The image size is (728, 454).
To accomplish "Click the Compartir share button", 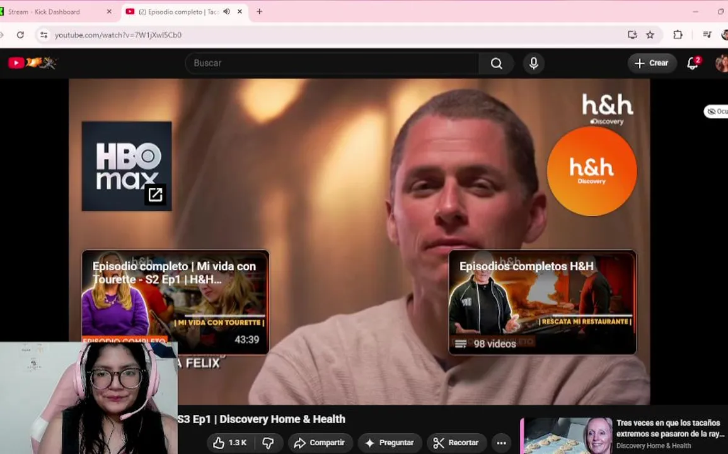I will coord(320,443).
